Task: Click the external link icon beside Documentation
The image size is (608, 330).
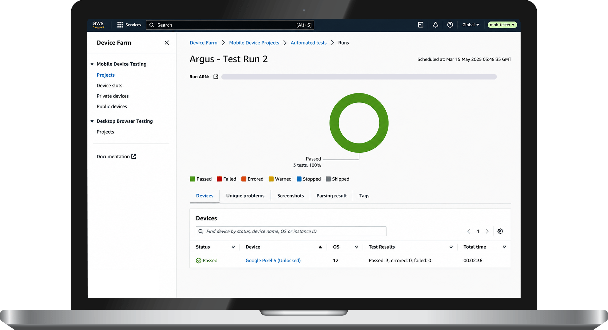Action: coord(134,156)
